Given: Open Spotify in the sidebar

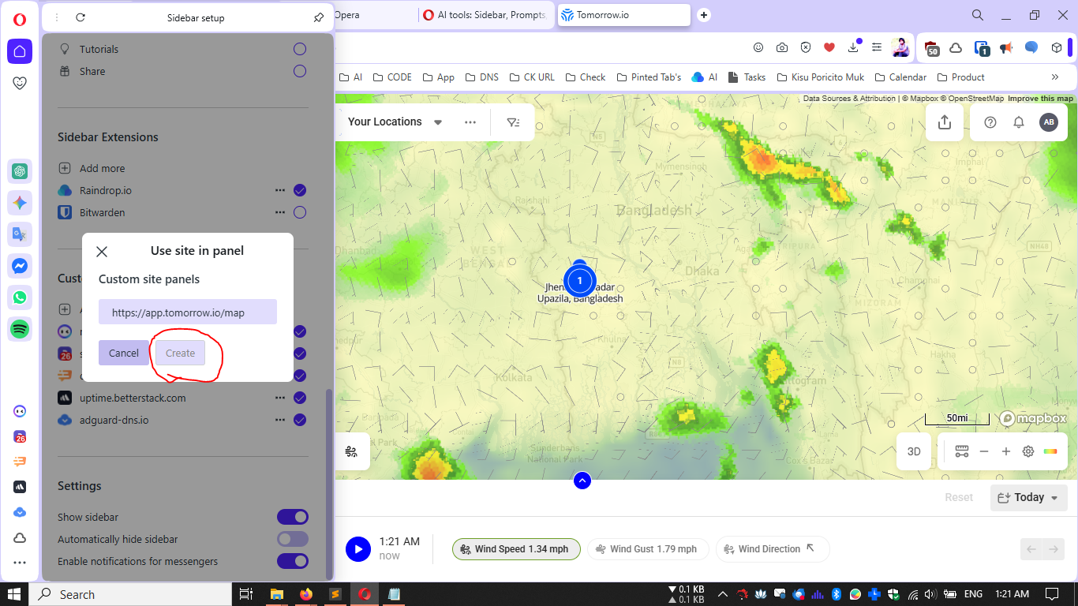Looking at the screenshot, I should (x=20, y=328).
